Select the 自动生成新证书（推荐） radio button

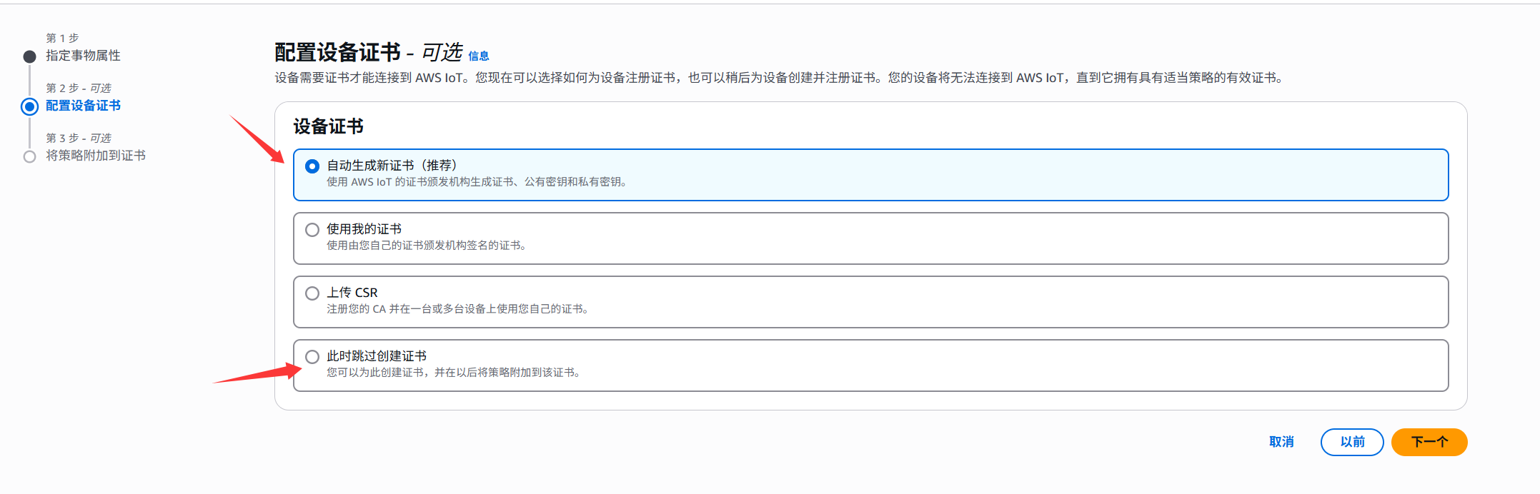point(312,166)
